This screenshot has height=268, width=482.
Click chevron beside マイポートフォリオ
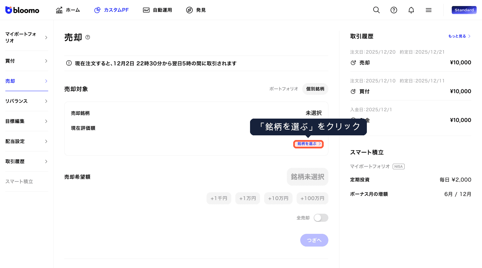pyautogui.click(x=46, y=38)
